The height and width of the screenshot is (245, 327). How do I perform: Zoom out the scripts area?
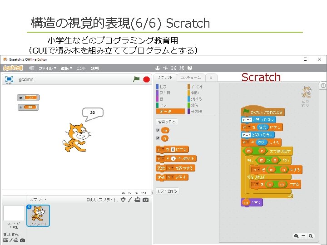tap(296, 236)
